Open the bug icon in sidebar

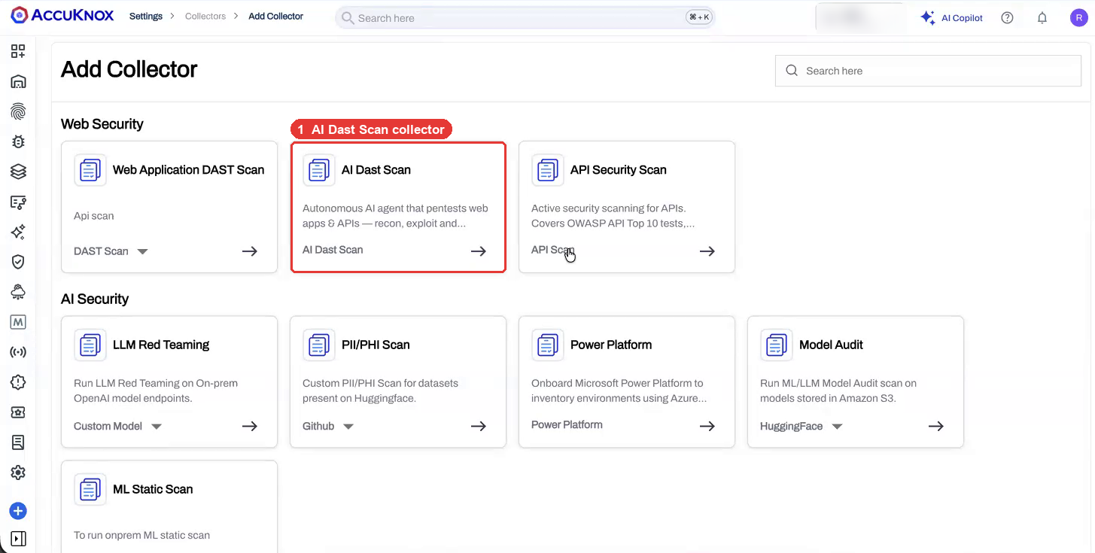click(x=18, y=141)
